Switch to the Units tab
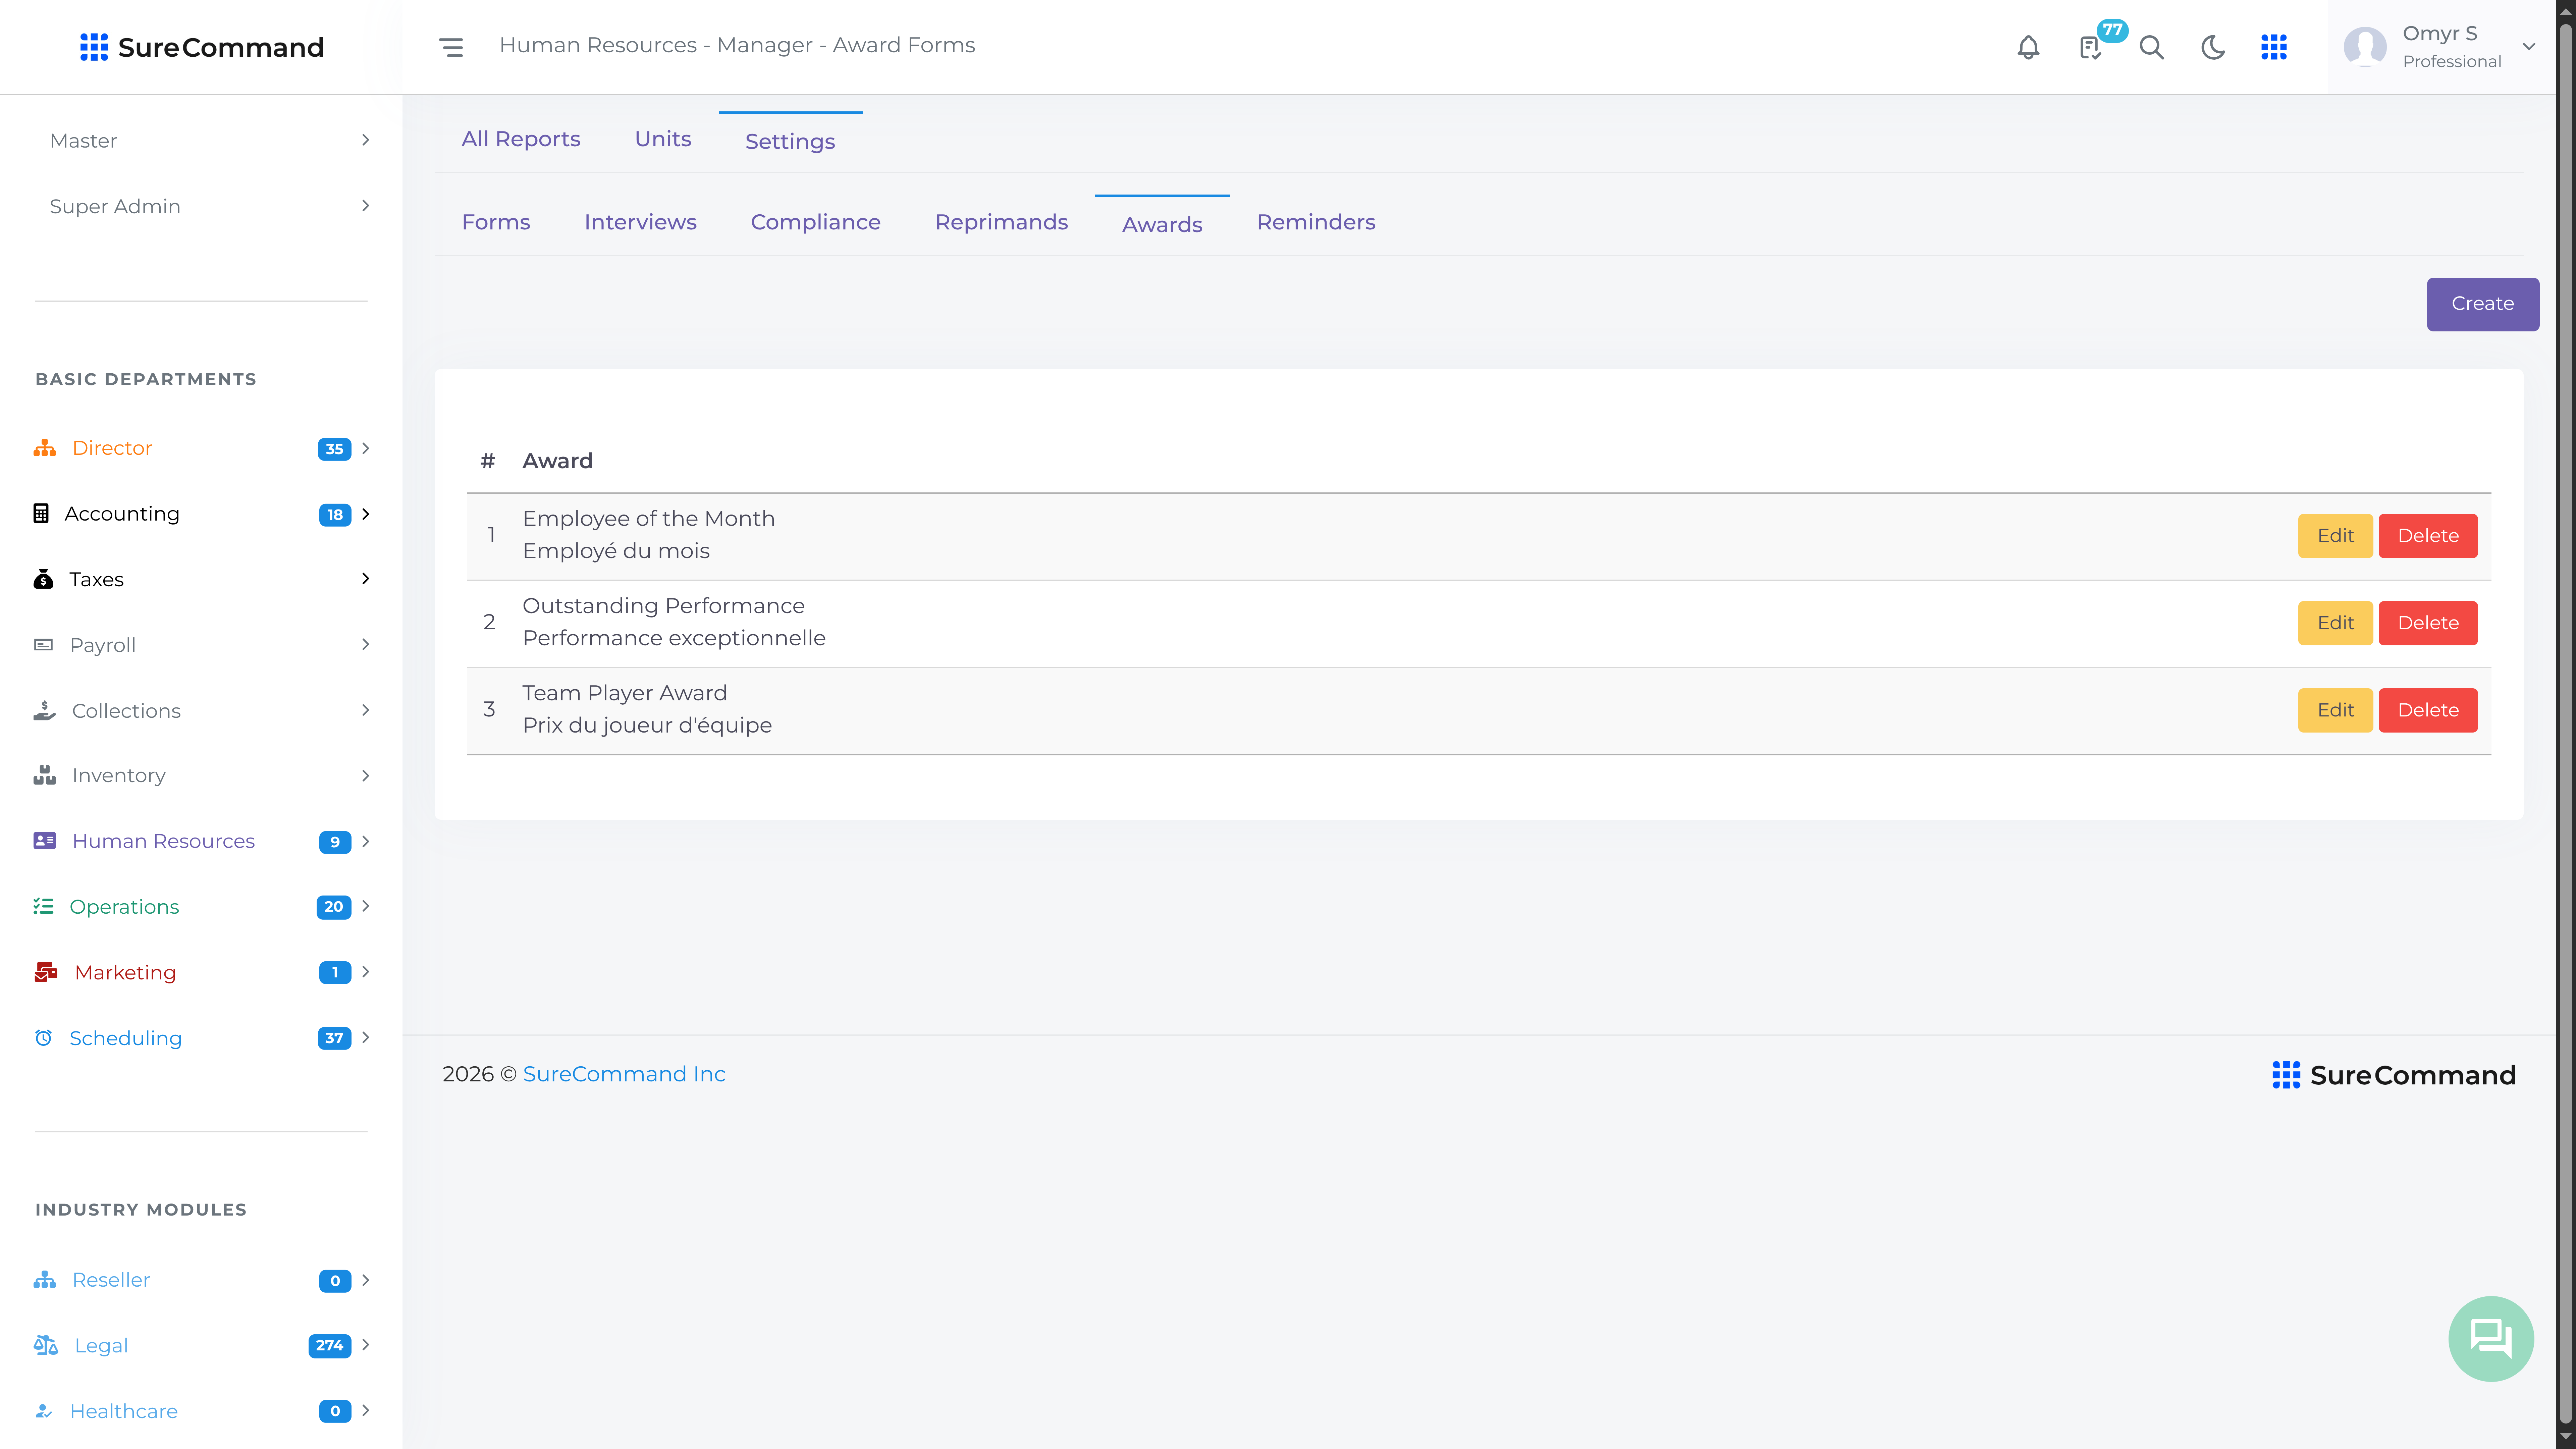The height and width of the screenshot is (1449, 2576). pos(663,139)
